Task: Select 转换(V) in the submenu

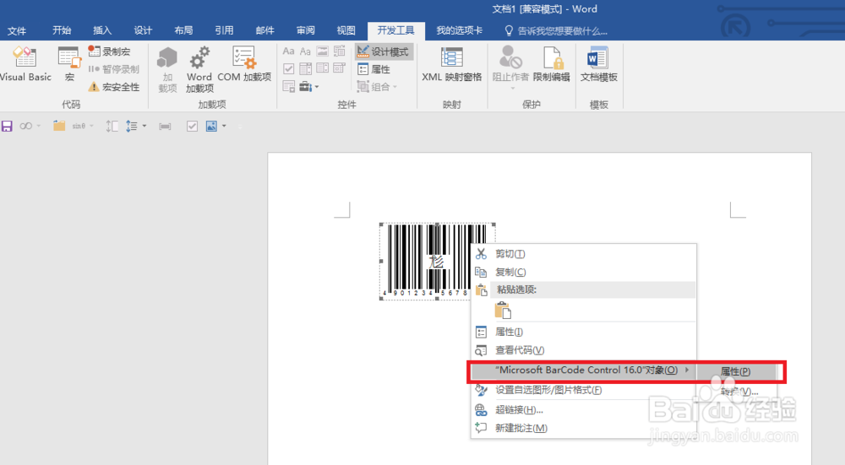Action: tap(736, 392)
